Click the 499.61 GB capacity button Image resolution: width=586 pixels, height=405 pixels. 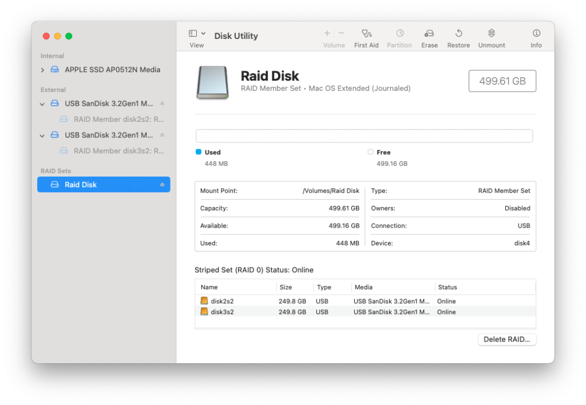502,81
